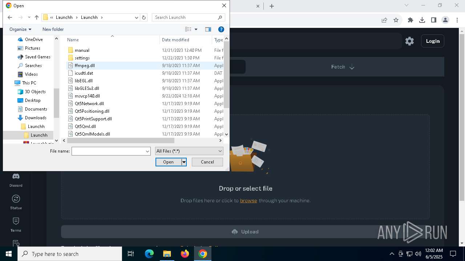The image size is (465, 261).
Task: Click the search magnifier in Search Launchh
Action: 220,17
